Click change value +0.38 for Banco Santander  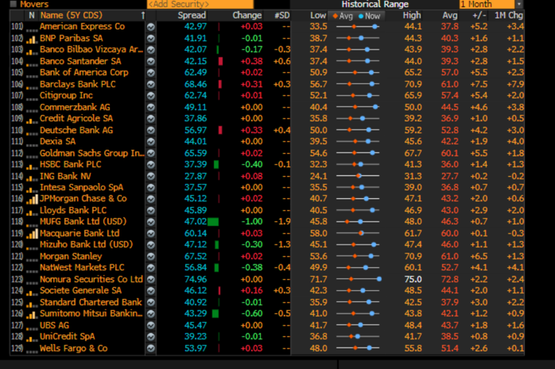click(x=252, y=61)
